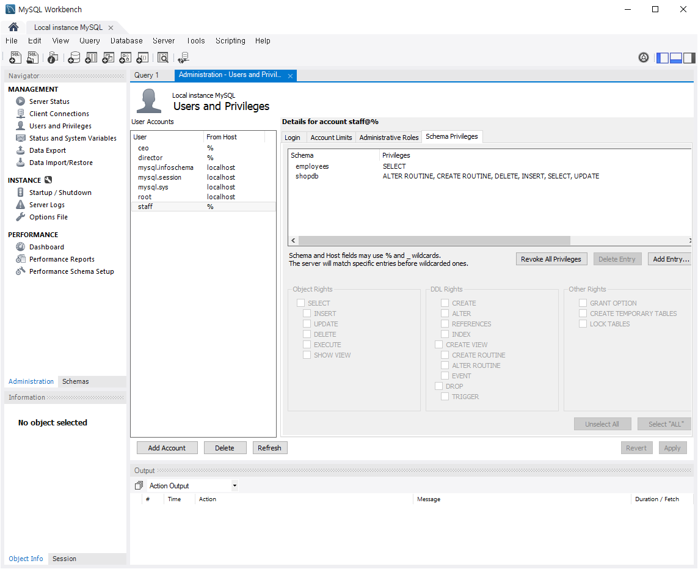Viewport: 698px width, 569px height.
Task: Click the Revoke All Privileges button
Action: click(551, 259)
